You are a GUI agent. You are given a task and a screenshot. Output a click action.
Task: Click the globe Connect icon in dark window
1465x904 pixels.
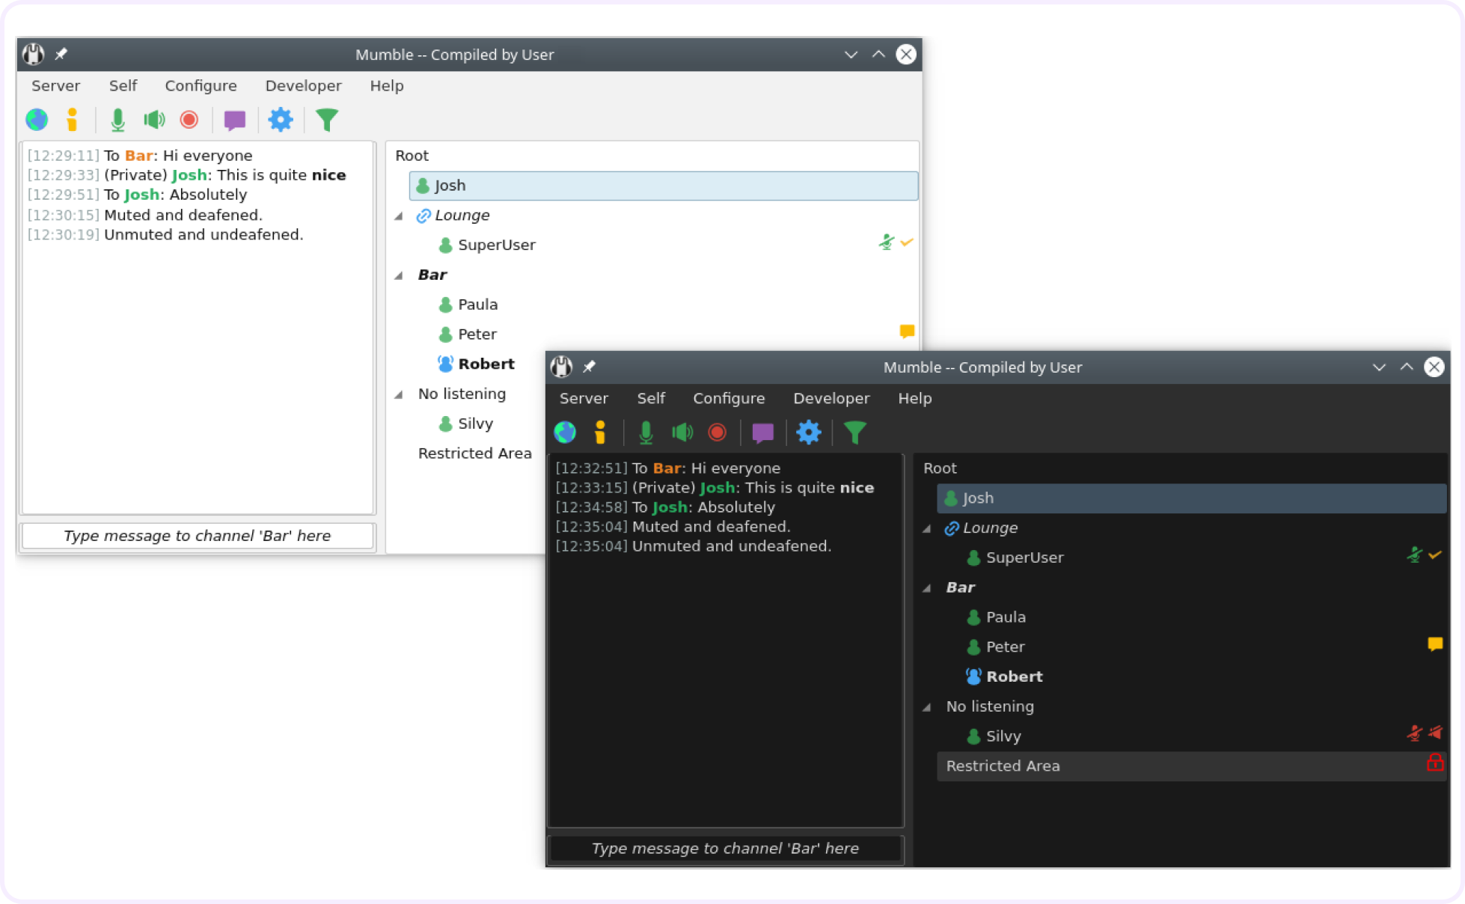pos(565,433)
